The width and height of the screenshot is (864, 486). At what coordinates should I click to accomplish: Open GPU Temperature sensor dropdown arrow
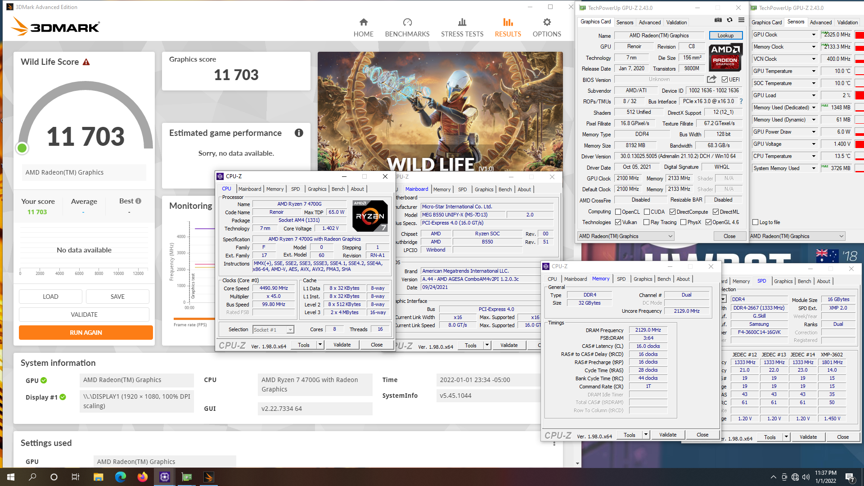[x=814, y=71]
